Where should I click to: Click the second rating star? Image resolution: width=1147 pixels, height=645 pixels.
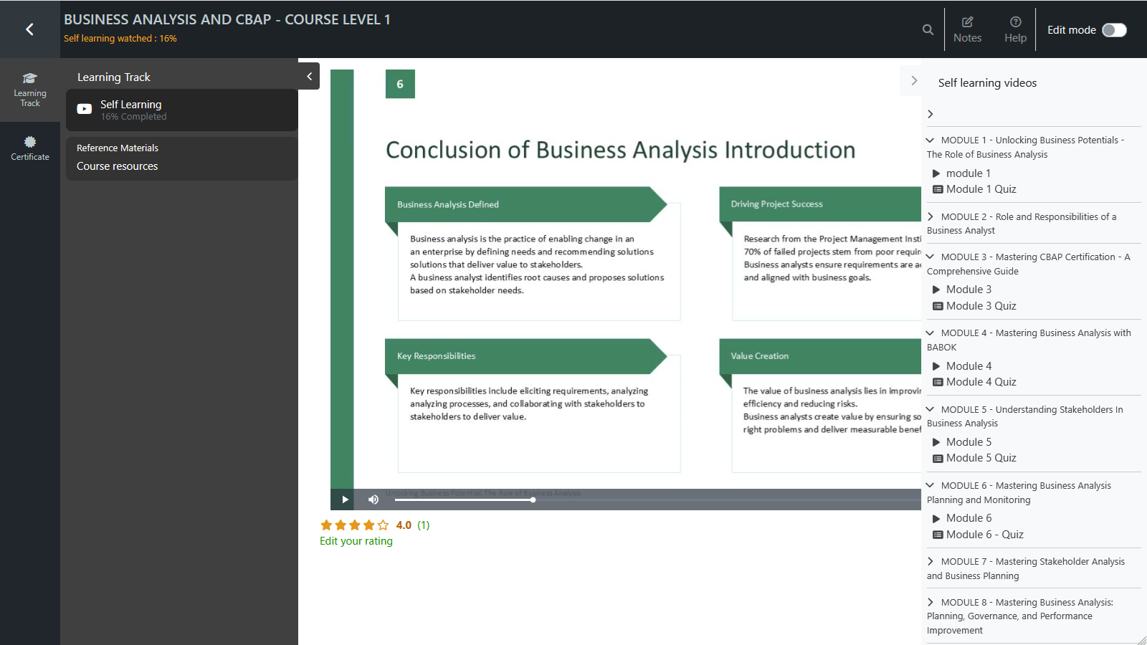tap(341, 525)
